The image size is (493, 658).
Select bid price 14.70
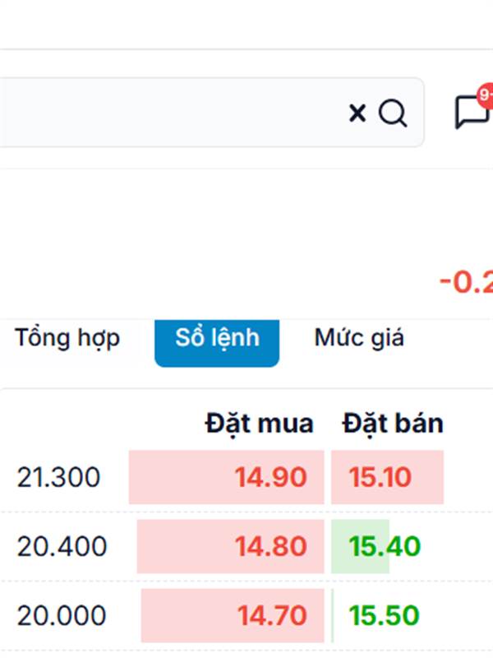272,615
